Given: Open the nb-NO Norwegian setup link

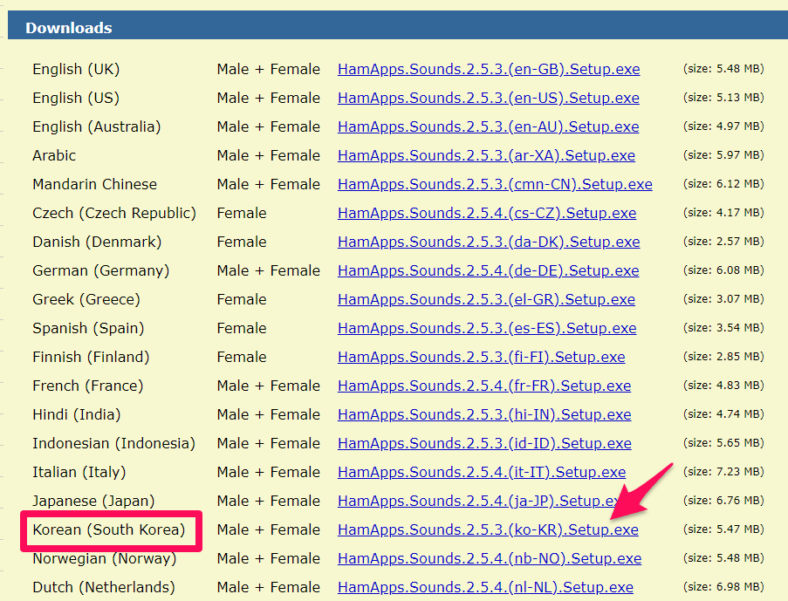Looking at the screenshot, I should coord(490,558).
